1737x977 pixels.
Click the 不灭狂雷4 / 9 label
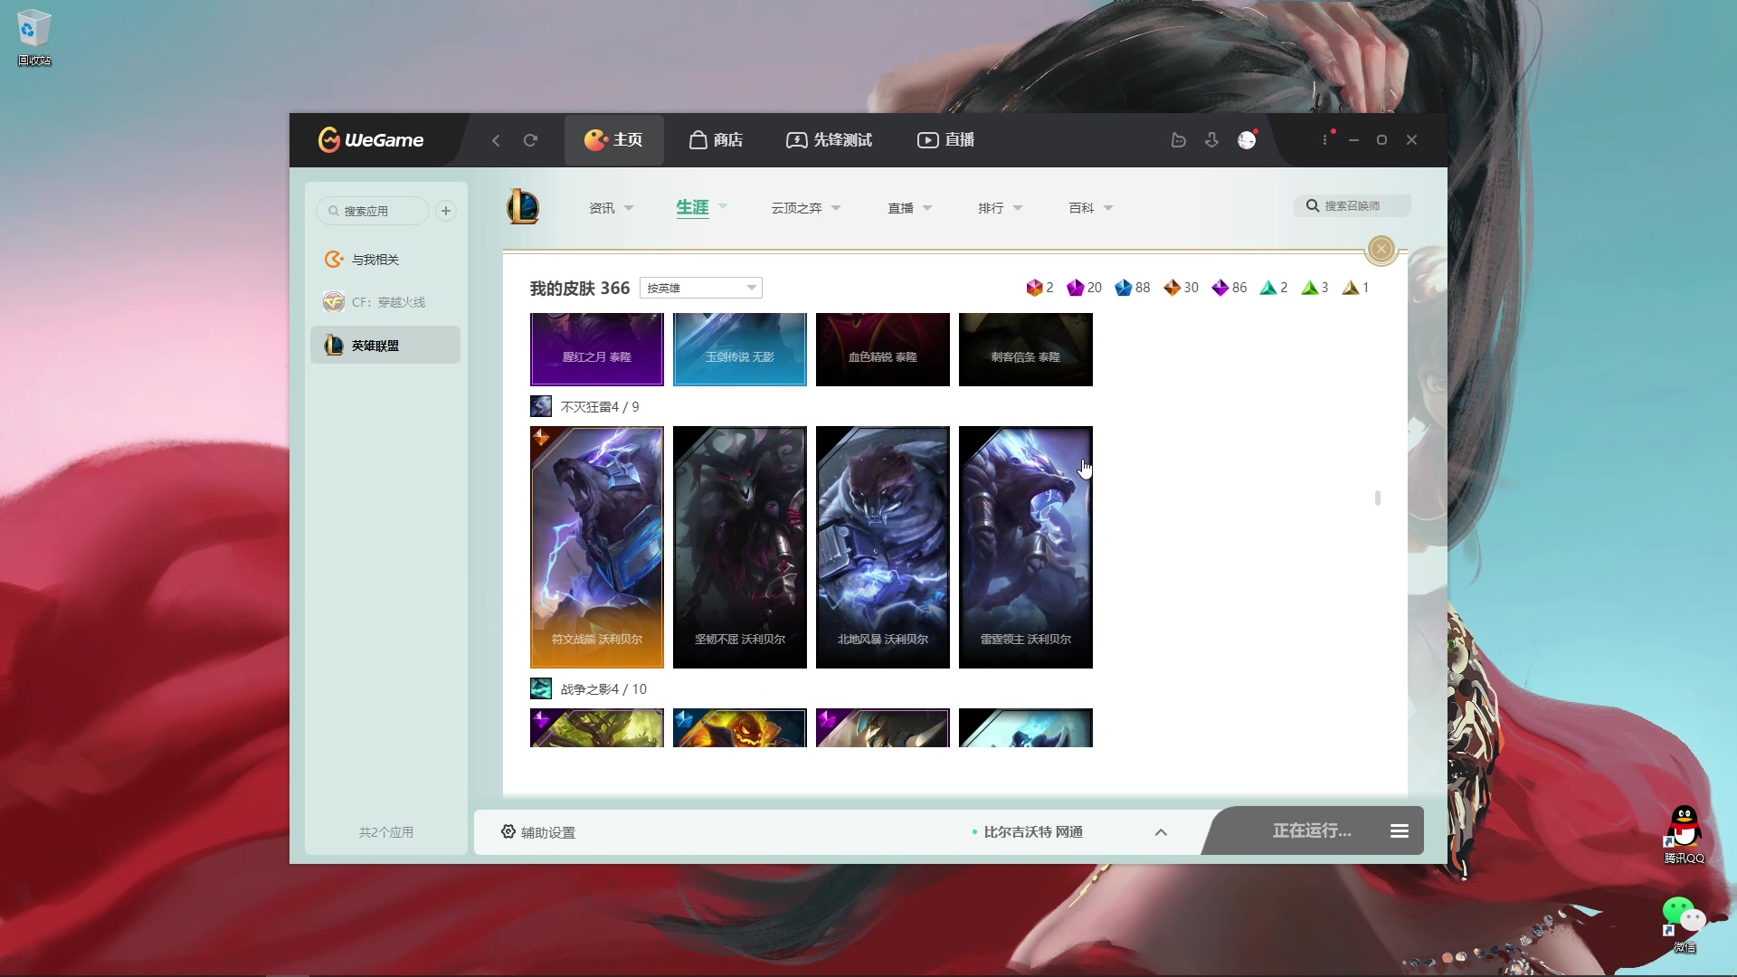point(600,407)
